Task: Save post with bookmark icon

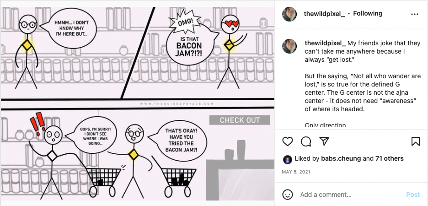Action: point(416,141)
